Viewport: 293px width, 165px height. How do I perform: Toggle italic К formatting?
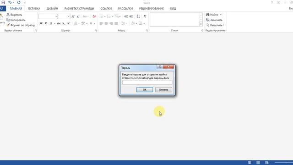[46, 23]
